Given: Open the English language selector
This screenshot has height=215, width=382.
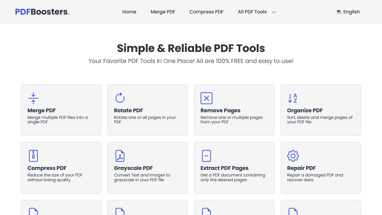Looking at the screenshot, I should point(348,12).
